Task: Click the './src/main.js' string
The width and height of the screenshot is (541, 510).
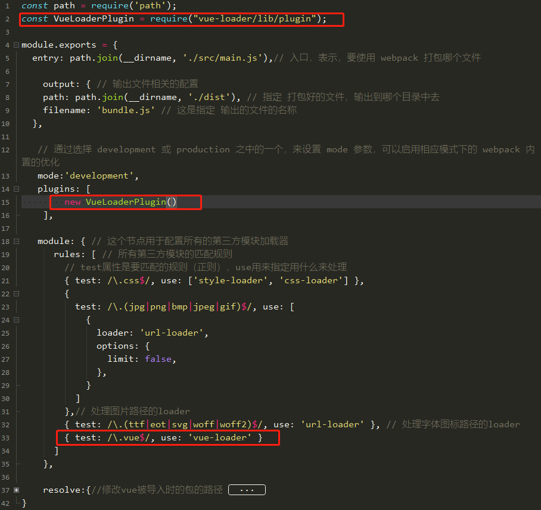Action: tap(223, 58)
